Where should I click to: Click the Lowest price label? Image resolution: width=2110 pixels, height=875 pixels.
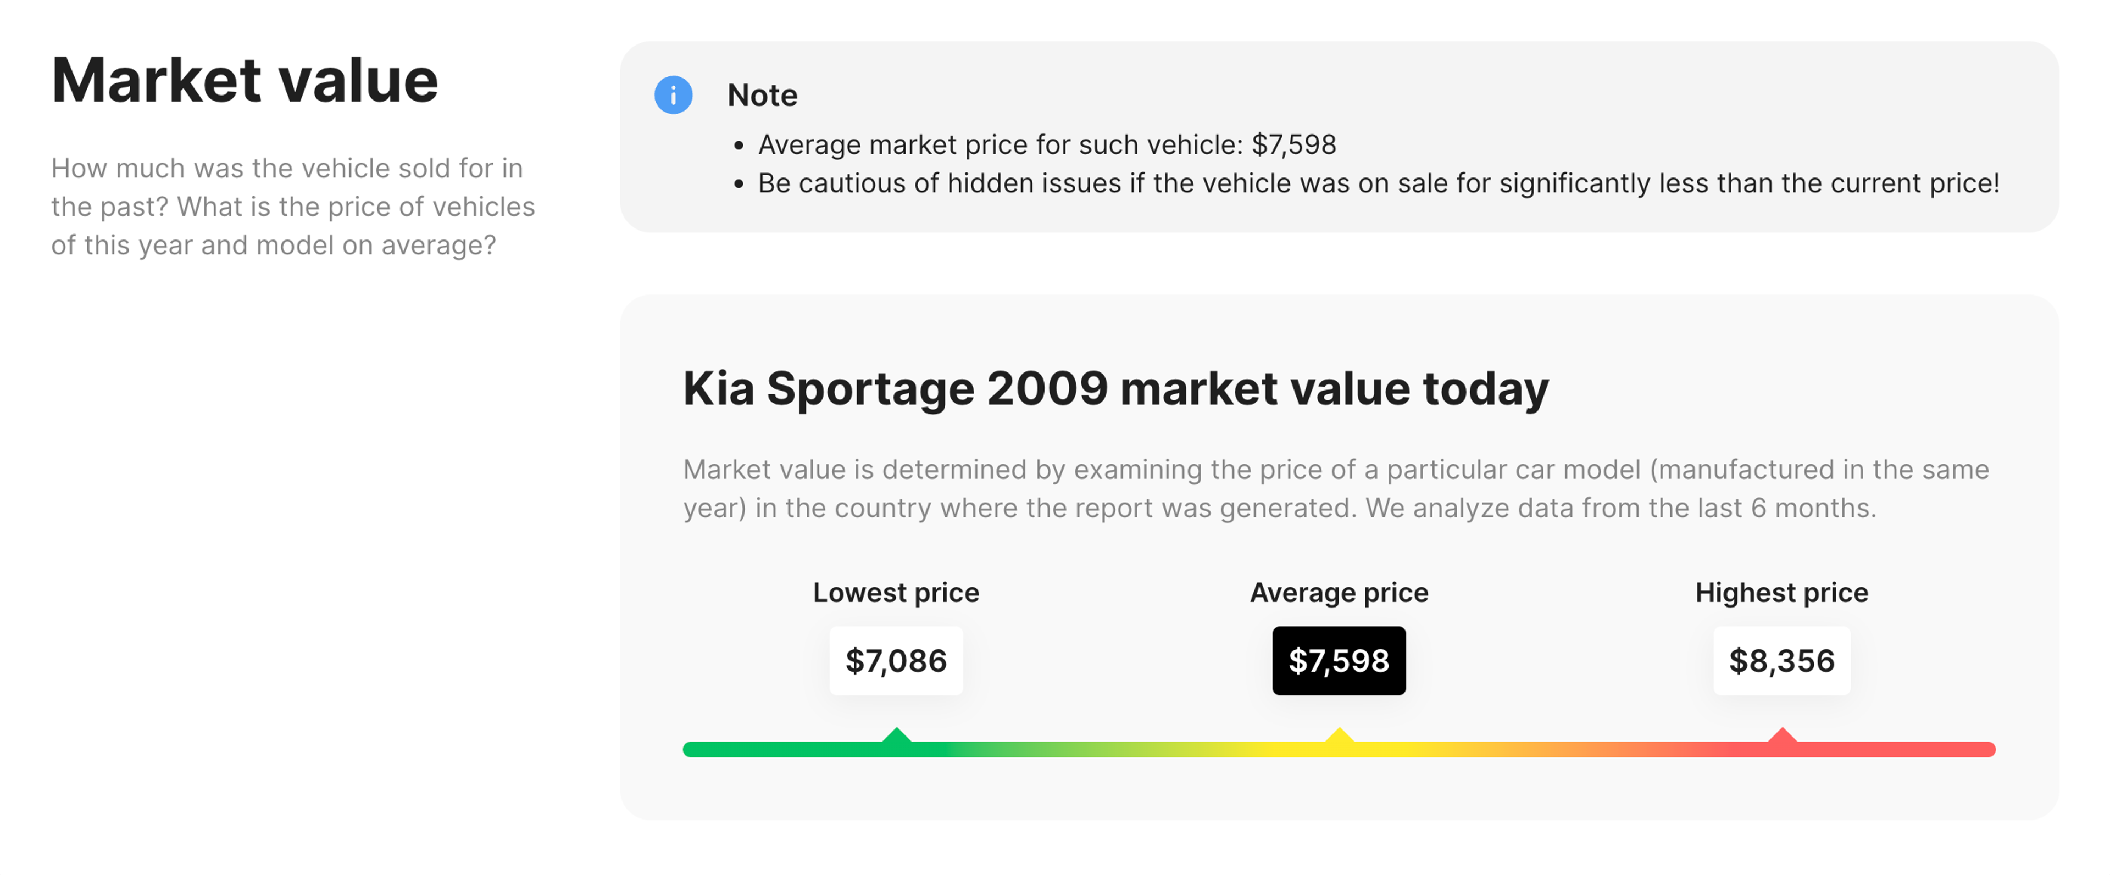click(x=895, y=592)
